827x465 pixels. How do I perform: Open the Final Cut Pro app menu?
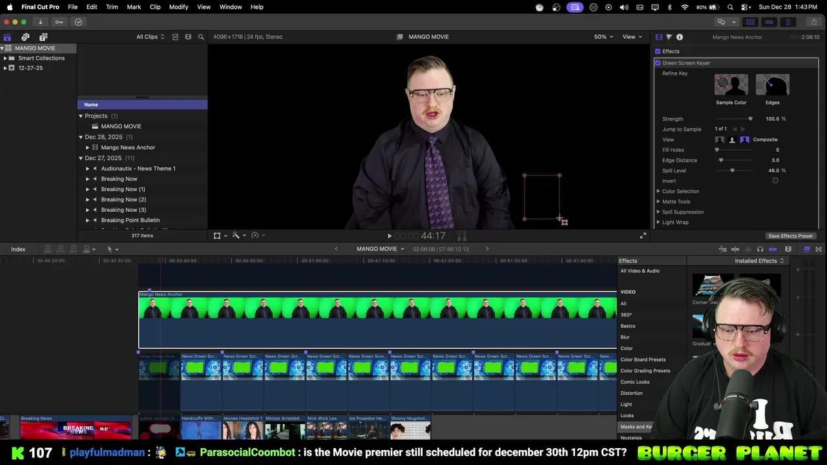(x=40, y=7)
